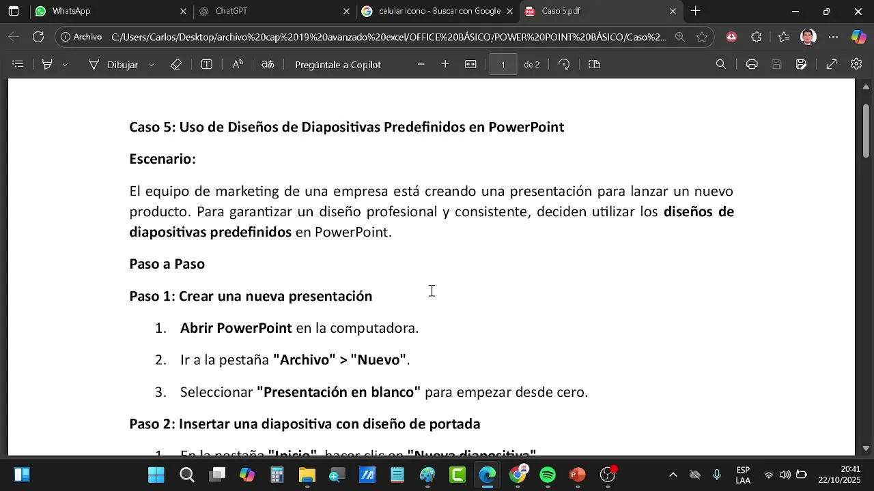Reload the current page

click(x=38, y=37)
